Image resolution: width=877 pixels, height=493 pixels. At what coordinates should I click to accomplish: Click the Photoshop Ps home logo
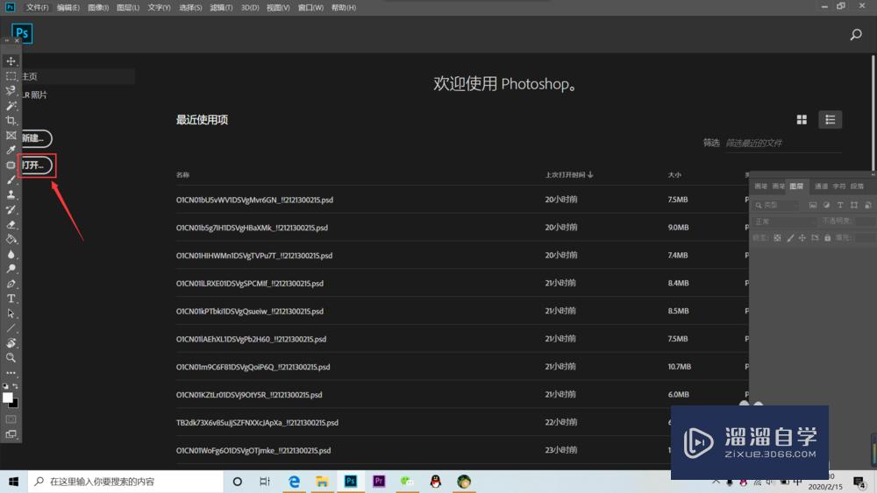pyautogui.click(x=22, y=33)
